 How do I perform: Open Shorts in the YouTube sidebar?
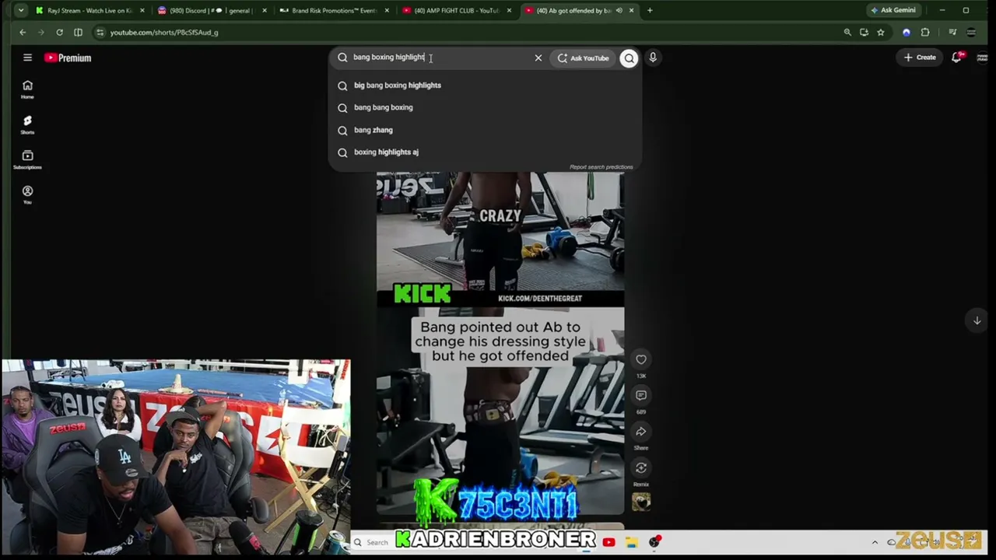27,124
